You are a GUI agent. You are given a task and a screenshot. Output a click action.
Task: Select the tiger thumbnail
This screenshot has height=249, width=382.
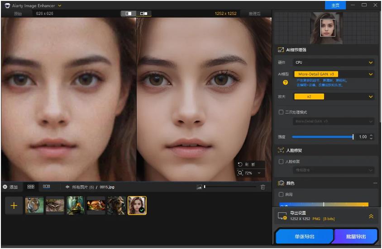click(x=34, y=206)
